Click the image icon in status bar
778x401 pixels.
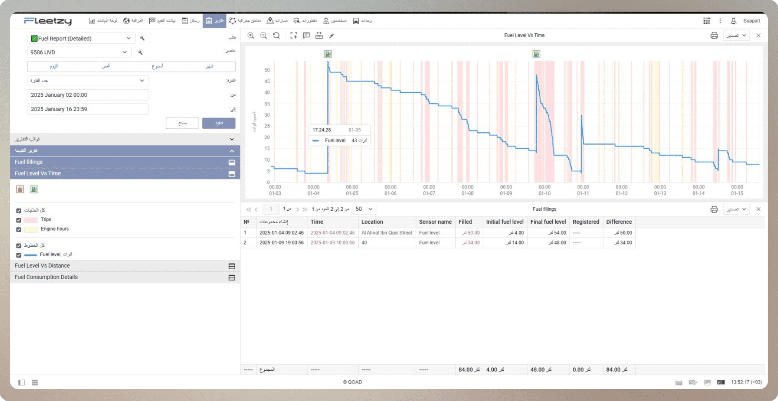(707, 382)
